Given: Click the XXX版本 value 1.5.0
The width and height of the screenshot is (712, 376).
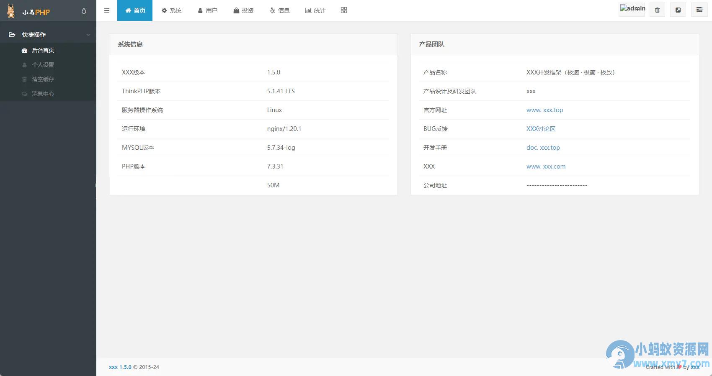Looking at the screenshot, I should pyautogui.click(x=273, y=72).
